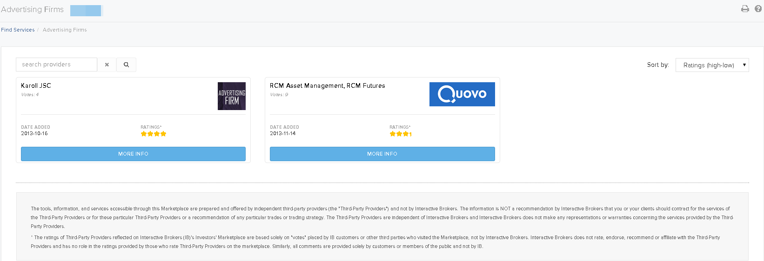Go to Find Services breadcrumb link
The width and height of the screenshot is (764, 261).
[x=18, y=30]
